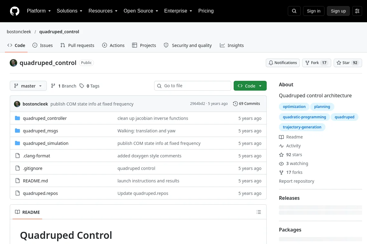Click the folder icon for quadruped_controller
Viewport: 367px width, 244px height.
click(x=17, y=118)
